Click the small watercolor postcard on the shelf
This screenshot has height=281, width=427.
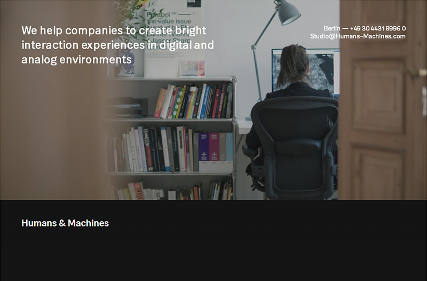[192, 68]
